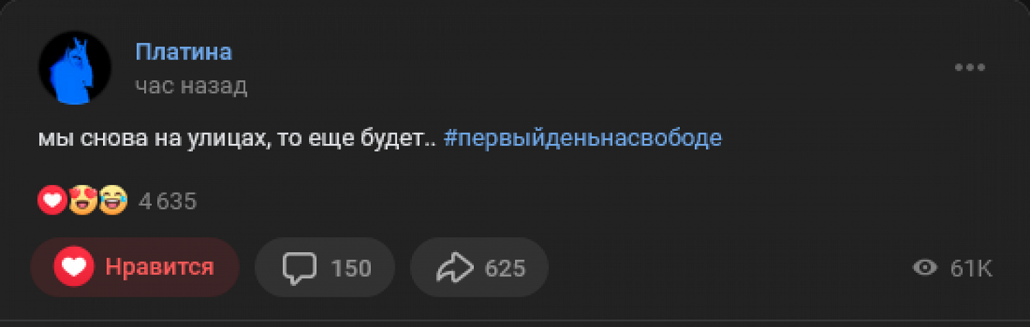1030x327 pixels.
Task: Click the reaction emoji cluster
Action: [x=82, y=201]
